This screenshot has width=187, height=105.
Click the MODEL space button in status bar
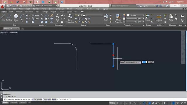[x=112, y=103]
